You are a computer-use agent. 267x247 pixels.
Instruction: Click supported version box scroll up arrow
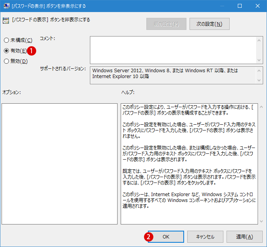pos(259,71)
